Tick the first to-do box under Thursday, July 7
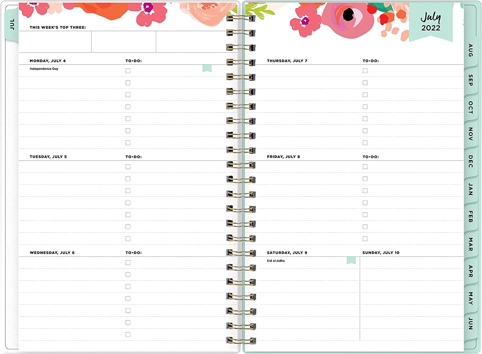Image resolution: width=482 pixels, height=354 pixels. point(365,71)
